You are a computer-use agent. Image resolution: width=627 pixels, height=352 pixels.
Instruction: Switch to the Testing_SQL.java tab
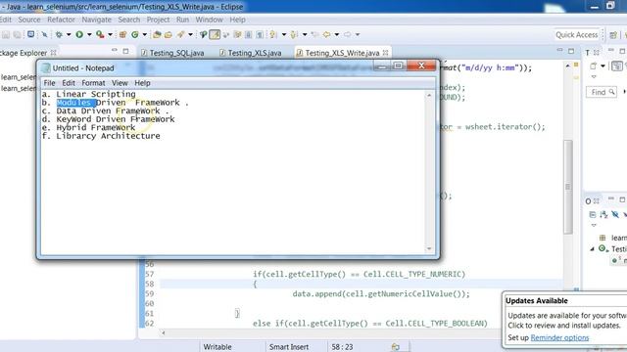coord(172,53)
